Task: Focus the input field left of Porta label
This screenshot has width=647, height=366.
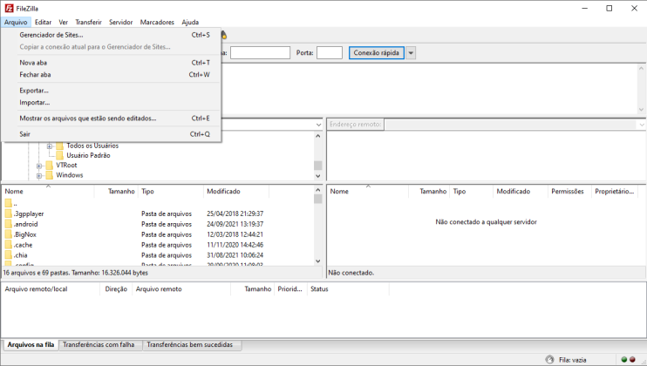Action: pyautogui.click(x=260, y=53)
